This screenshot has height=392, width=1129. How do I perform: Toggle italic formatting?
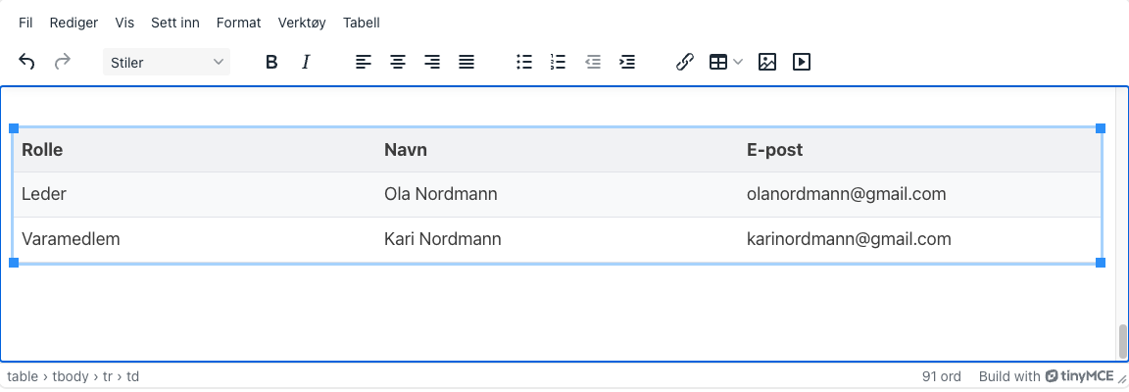[306, 62]
